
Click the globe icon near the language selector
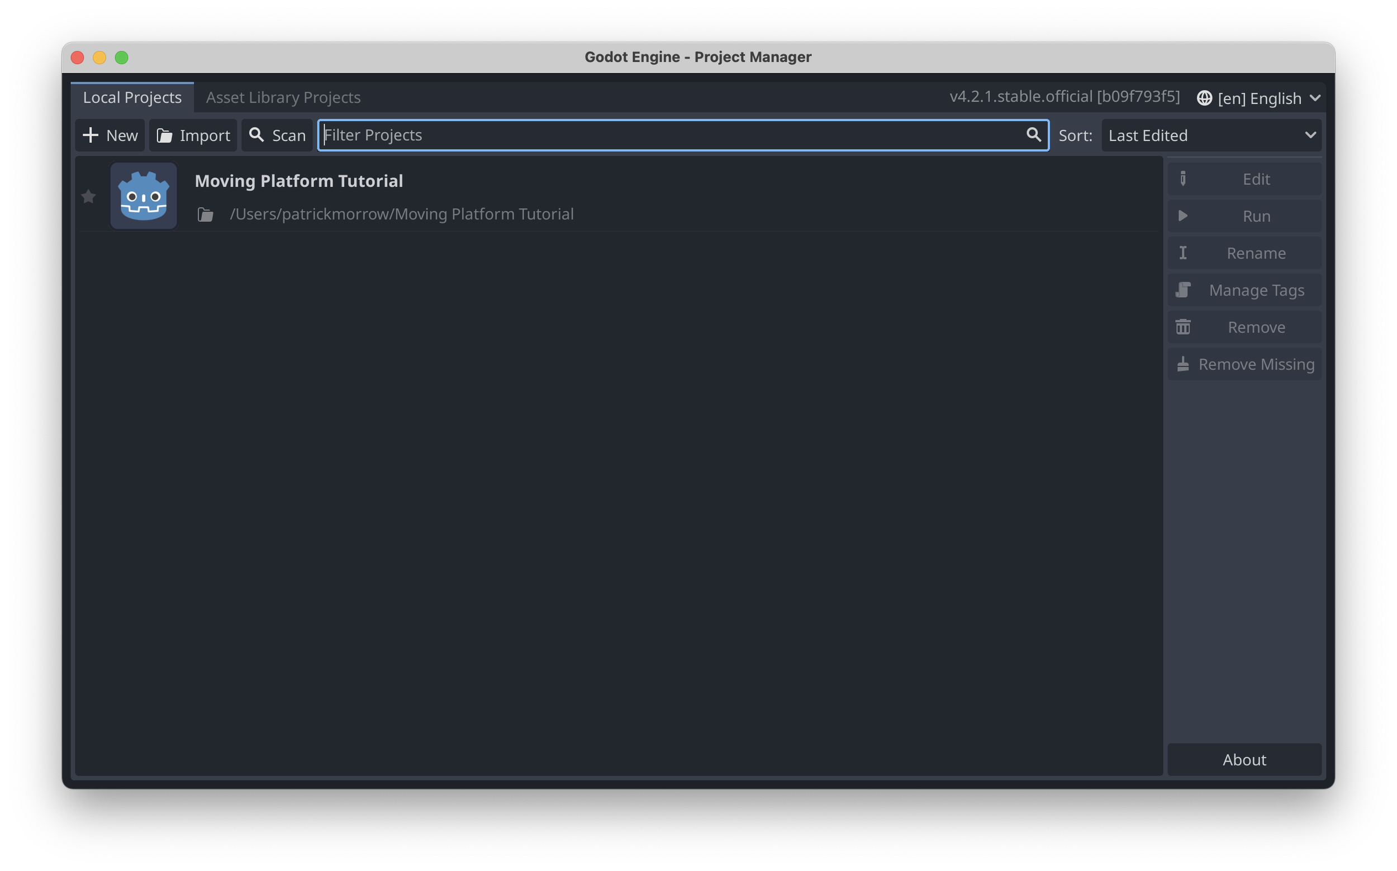pos(1205,97)
